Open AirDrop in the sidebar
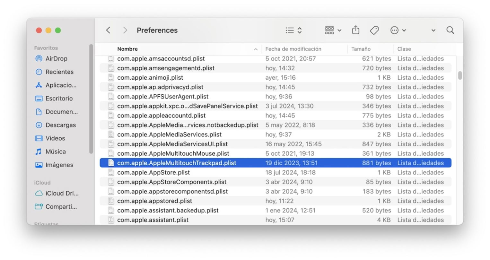This screenshot has width=490, height=260. [56, 58]
